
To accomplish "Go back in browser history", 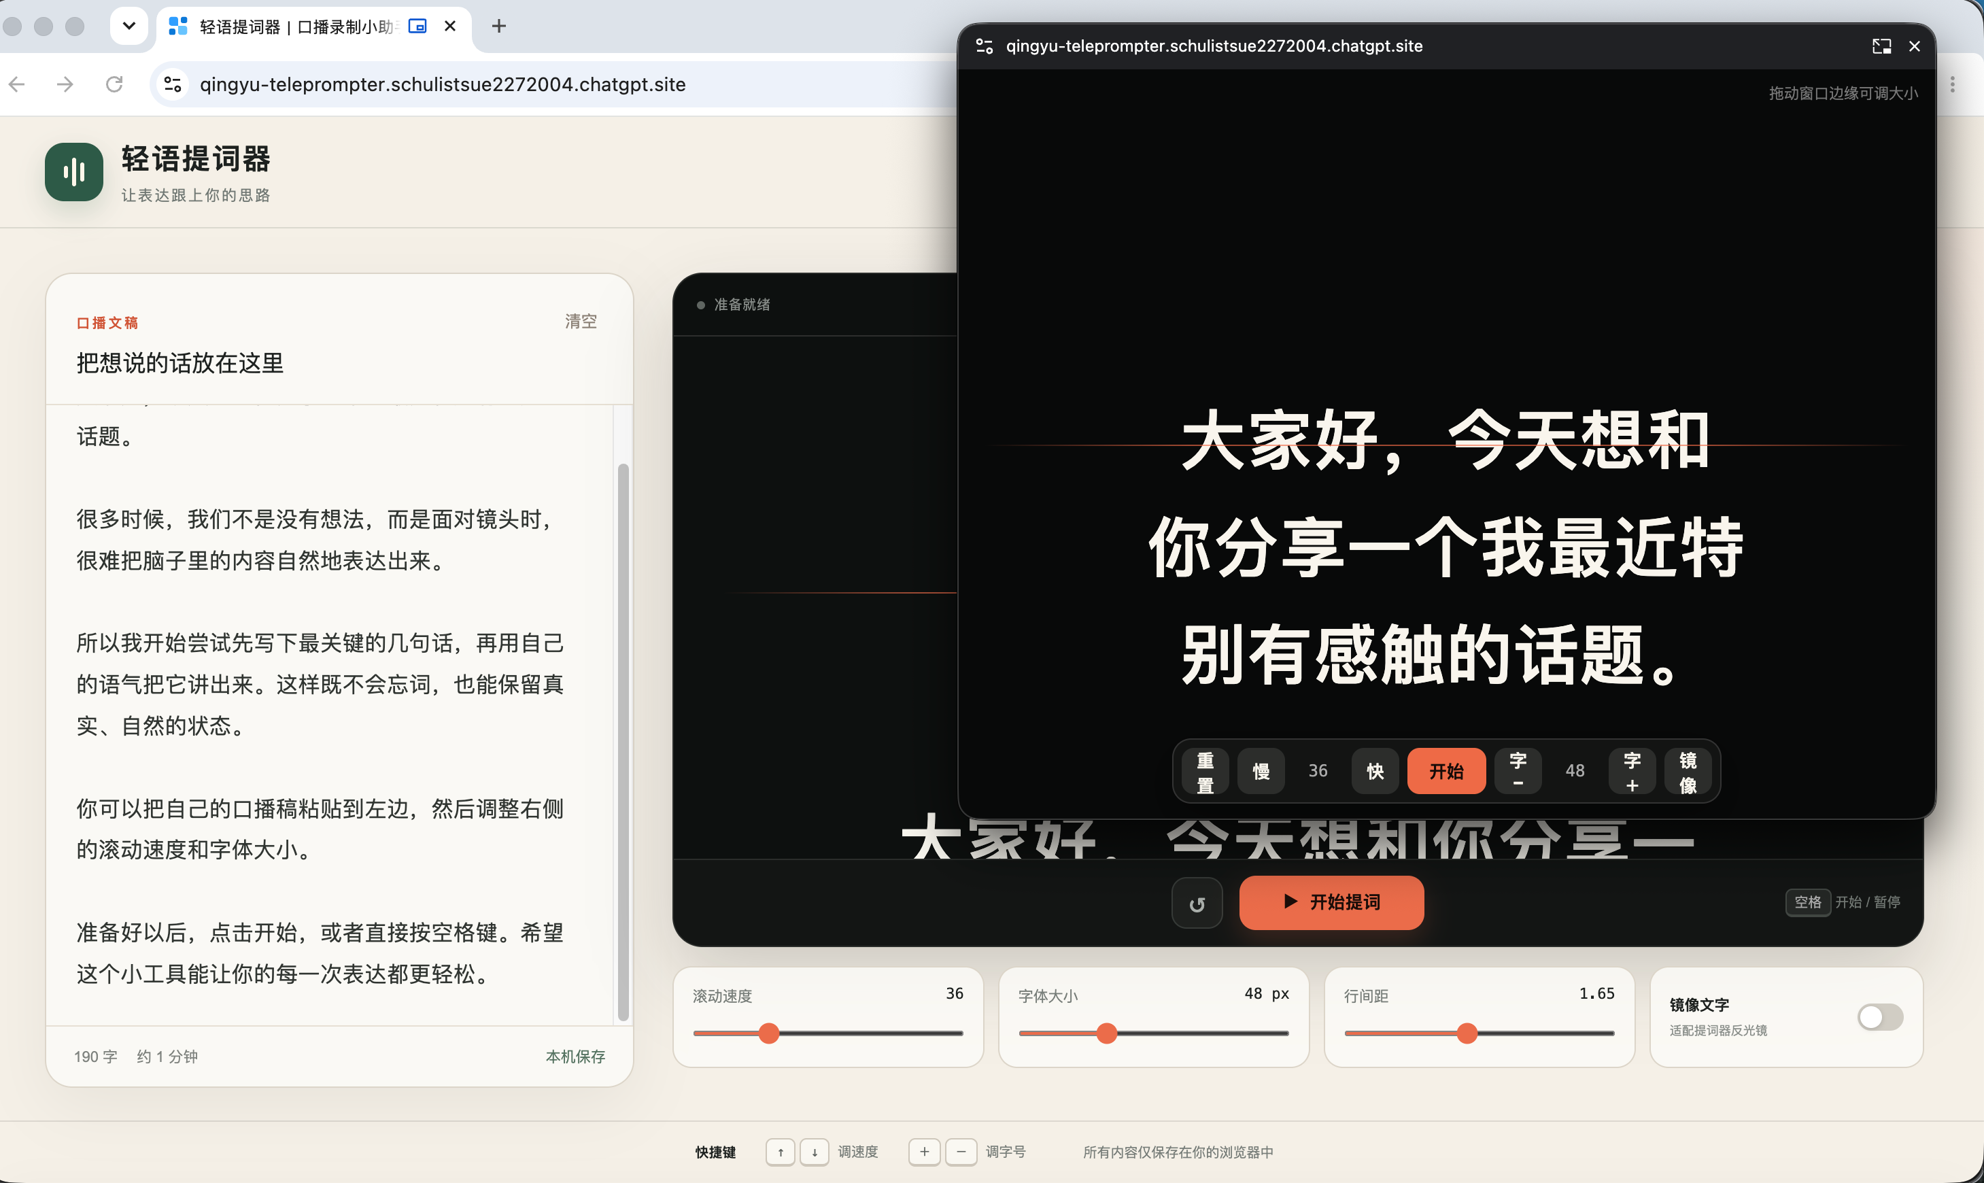I will (18, 84).
